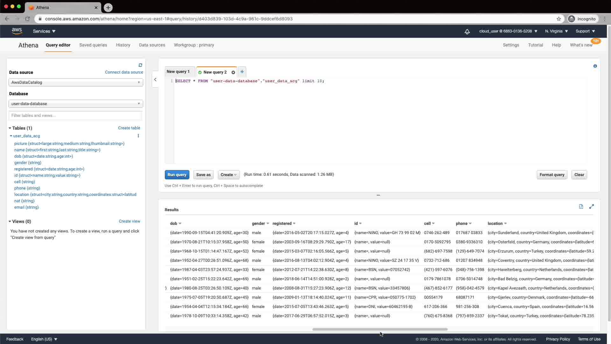Open the AWS notifications bell

point(467,32)
